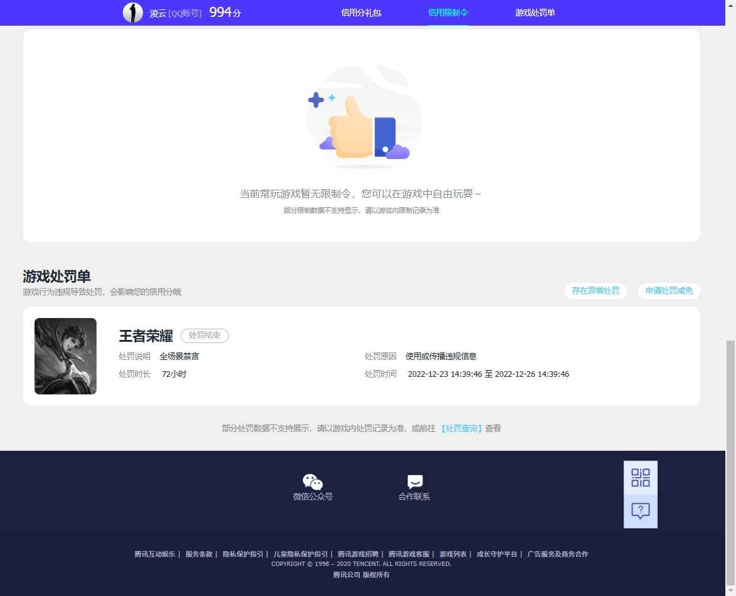
Task: Select the 全场景禁言 penalty description
Action: (x=179, y=356)
